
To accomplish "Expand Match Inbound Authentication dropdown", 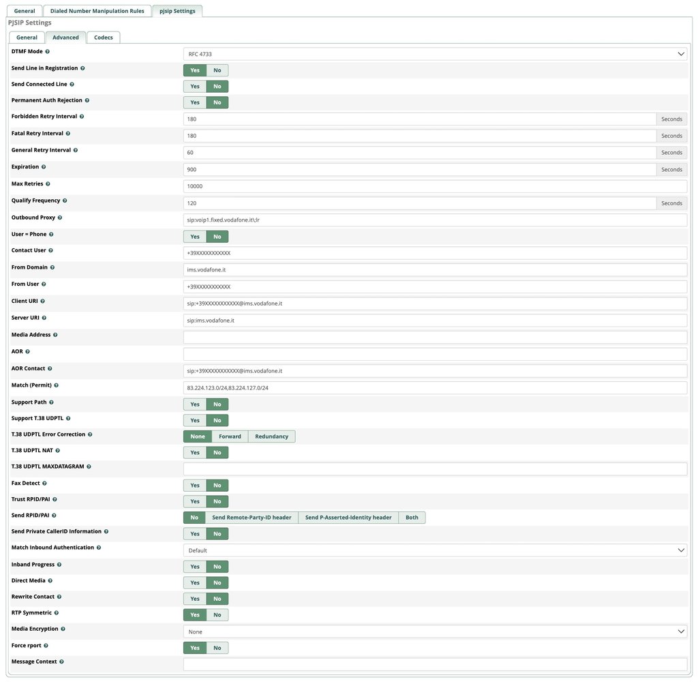I will [x=435, y=550].
